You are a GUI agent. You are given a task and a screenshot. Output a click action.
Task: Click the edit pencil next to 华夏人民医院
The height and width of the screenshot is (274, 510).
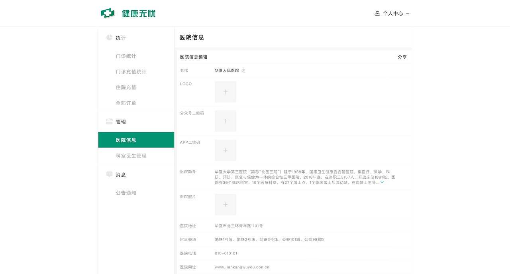pyautogui.click(x=243, y=70)
